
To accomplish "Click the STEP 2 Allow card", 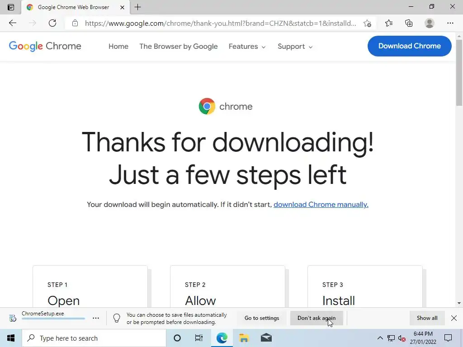I will [x=227, y=286].
